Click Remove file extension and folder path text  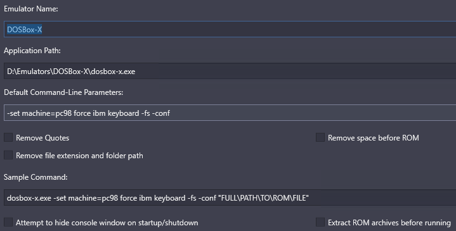(x=79, y=156)
